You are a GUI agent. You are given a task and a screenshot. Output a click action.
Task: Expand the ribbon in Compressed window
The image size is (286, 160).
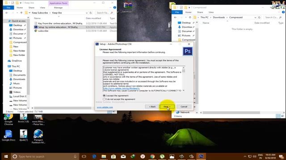click(279, 12)
